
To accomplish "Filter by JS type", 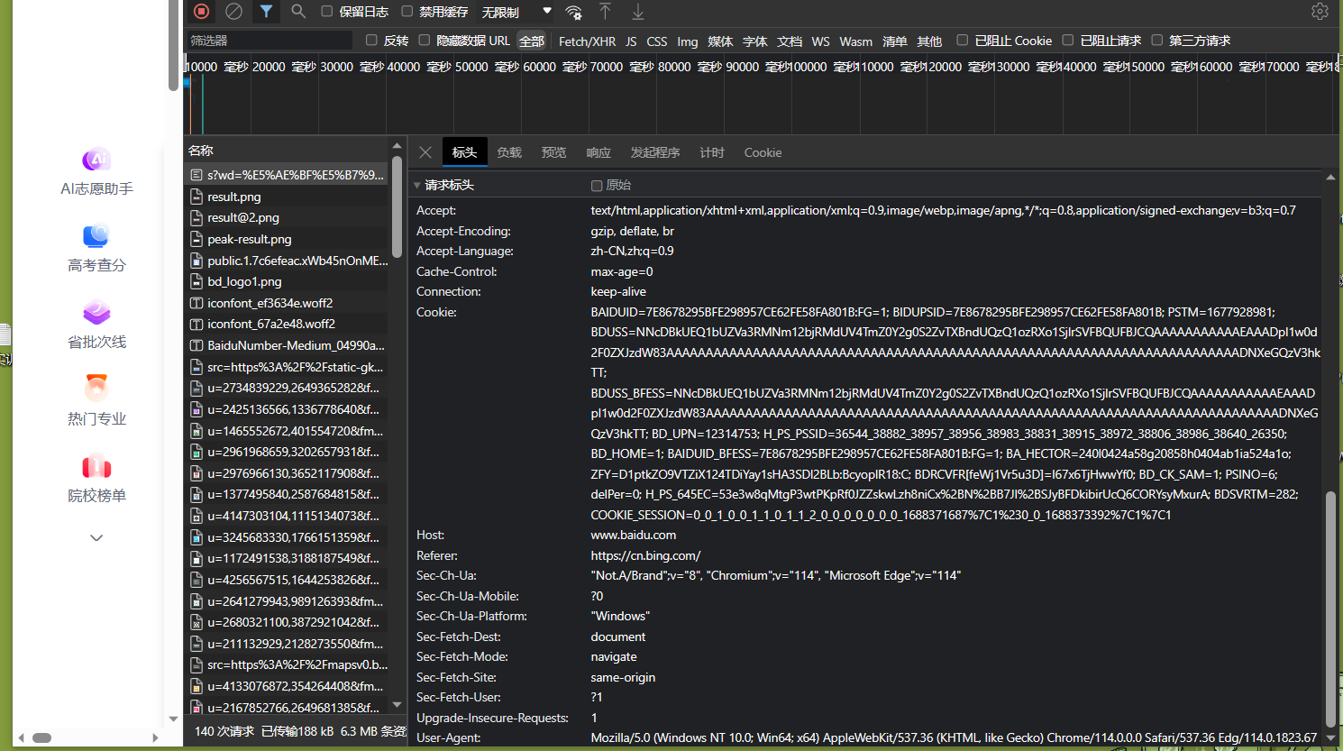I will click(x=631, y=41).
